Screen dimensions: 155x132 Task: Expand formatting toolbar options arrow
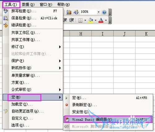pyautogui.click(x=110, y=21)
